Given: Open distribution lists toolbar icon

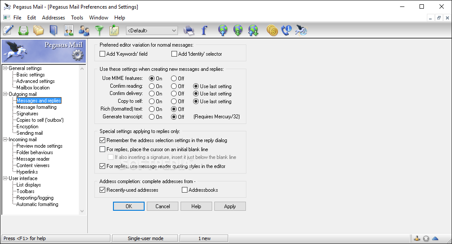Looking at the screenshot, I should pos(68,30).
